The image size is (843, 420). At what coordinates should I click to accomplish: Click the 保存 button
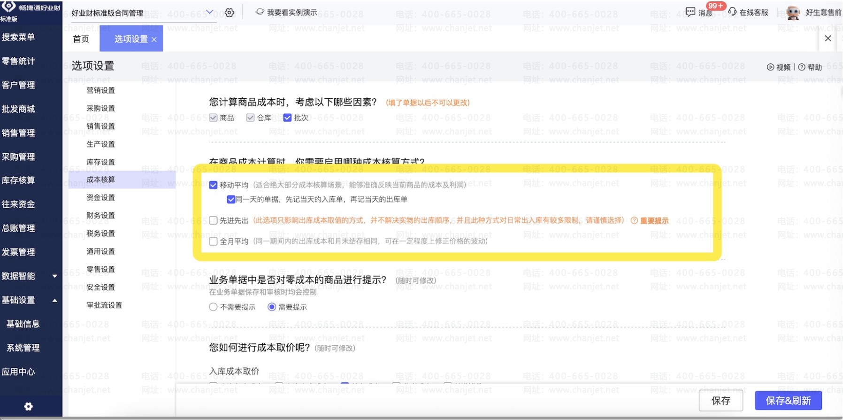720,401
